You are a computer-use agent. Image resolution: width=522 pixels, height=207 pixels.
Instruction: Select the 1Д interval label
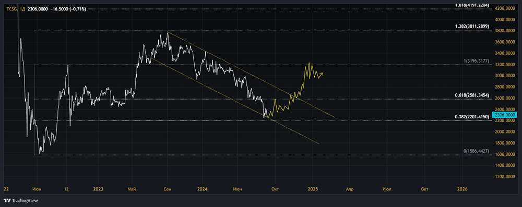(22, 9)
